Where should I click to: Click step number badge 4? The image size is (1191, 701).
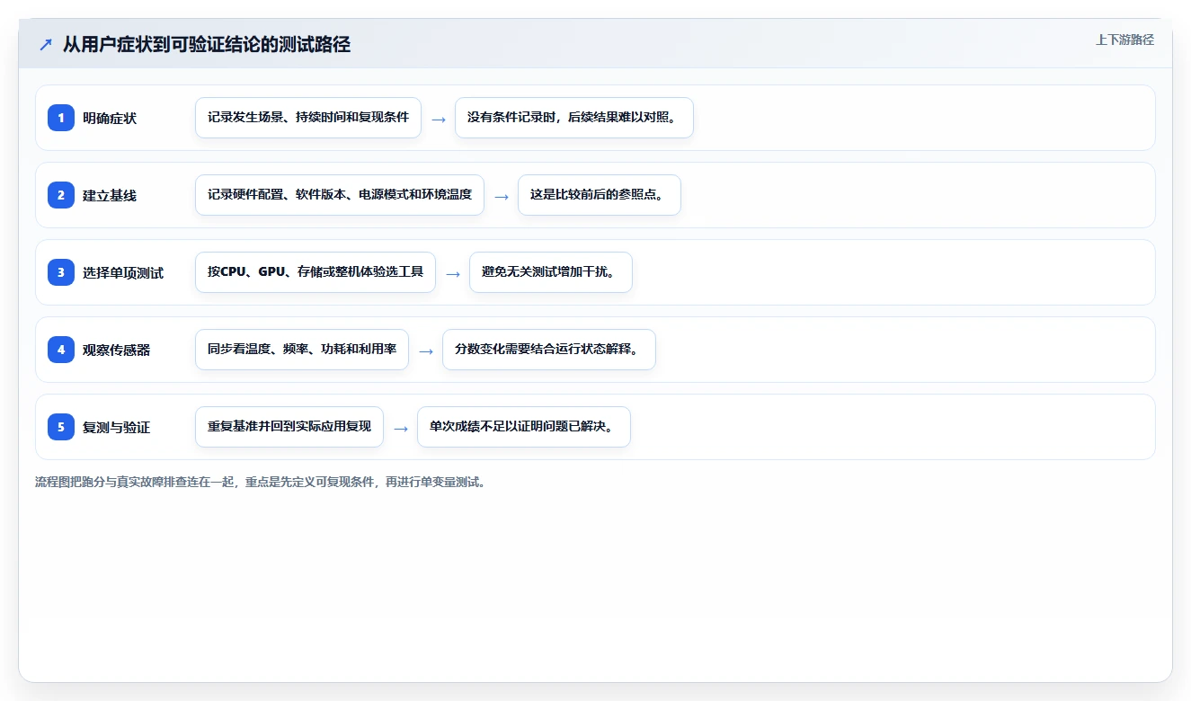[x=61, y=350]
